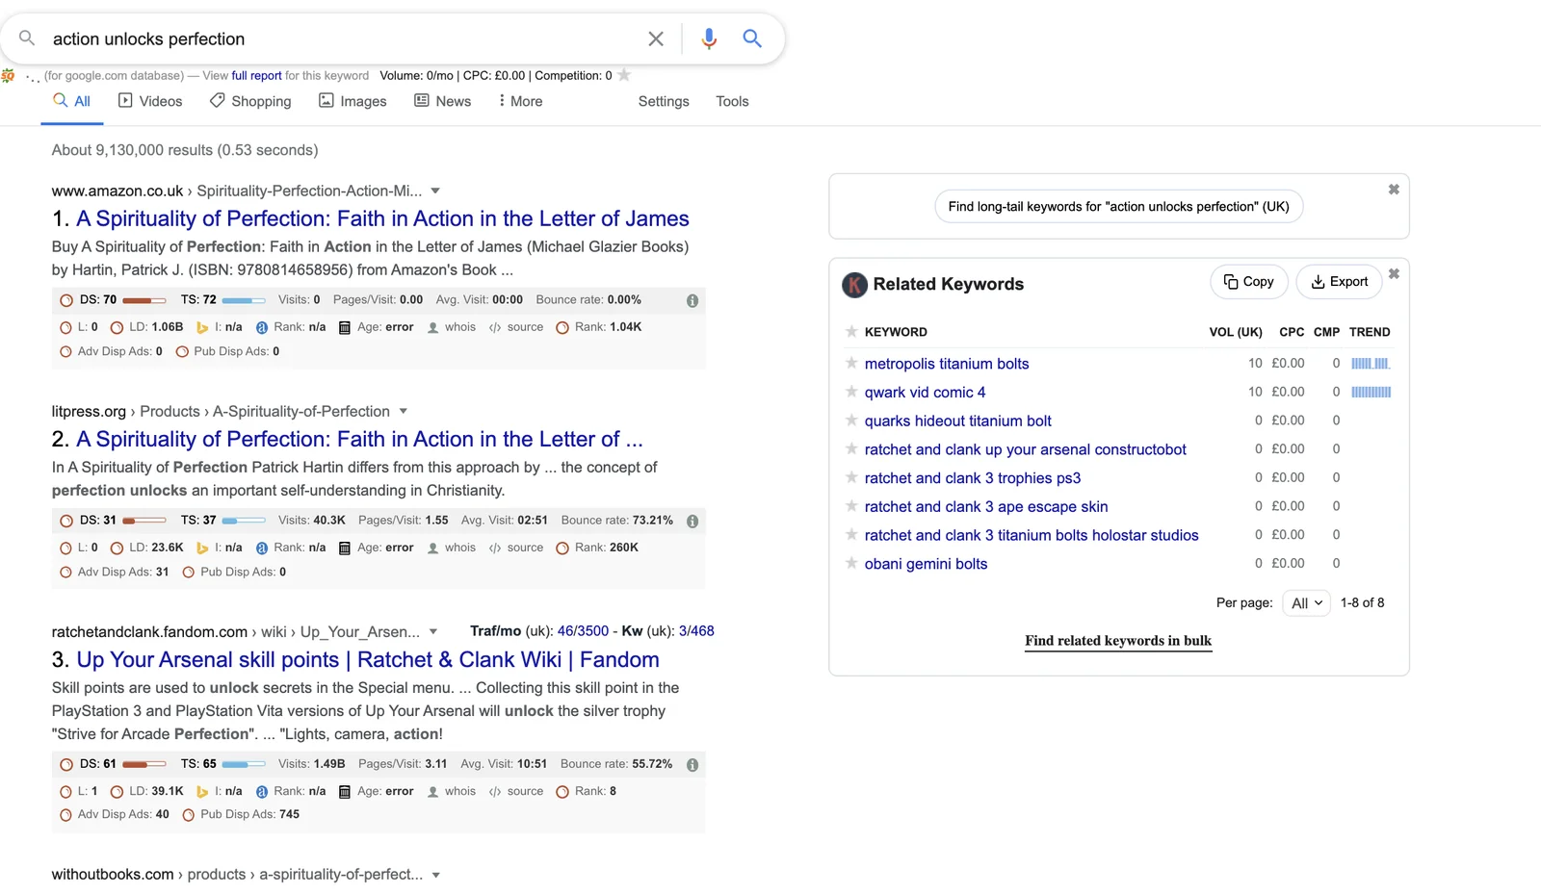The image size is (1541, 893).
Task: Star the keyword next to Competition value
Action: tap(624, 75)
